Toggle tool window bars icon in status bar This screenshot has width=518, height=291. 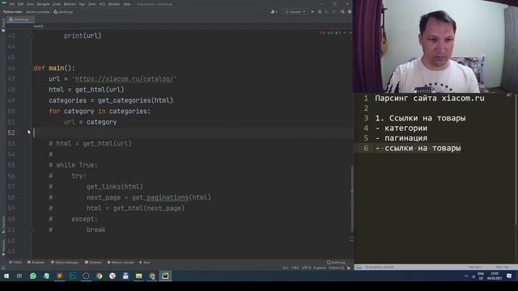tap(3, 268)
